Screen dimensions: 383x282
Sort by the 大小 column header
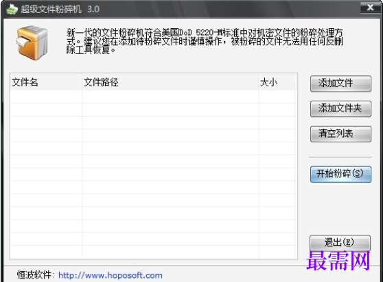(x=277, y=82)
